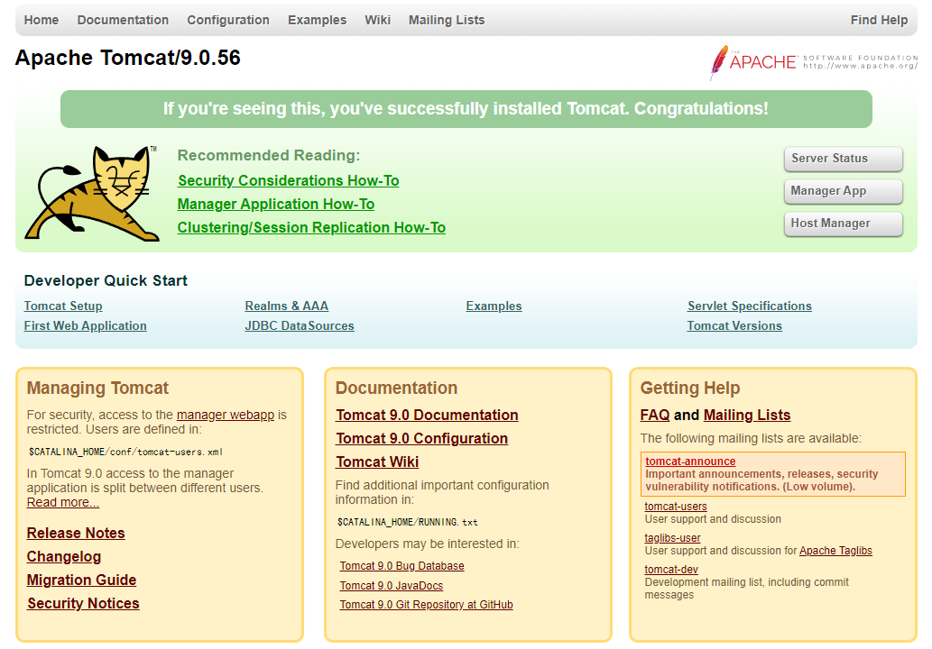Image resolution: width=932 pixels, height=649 pixels.
Task: Open the Changelog link
Action: pos(63,557)
